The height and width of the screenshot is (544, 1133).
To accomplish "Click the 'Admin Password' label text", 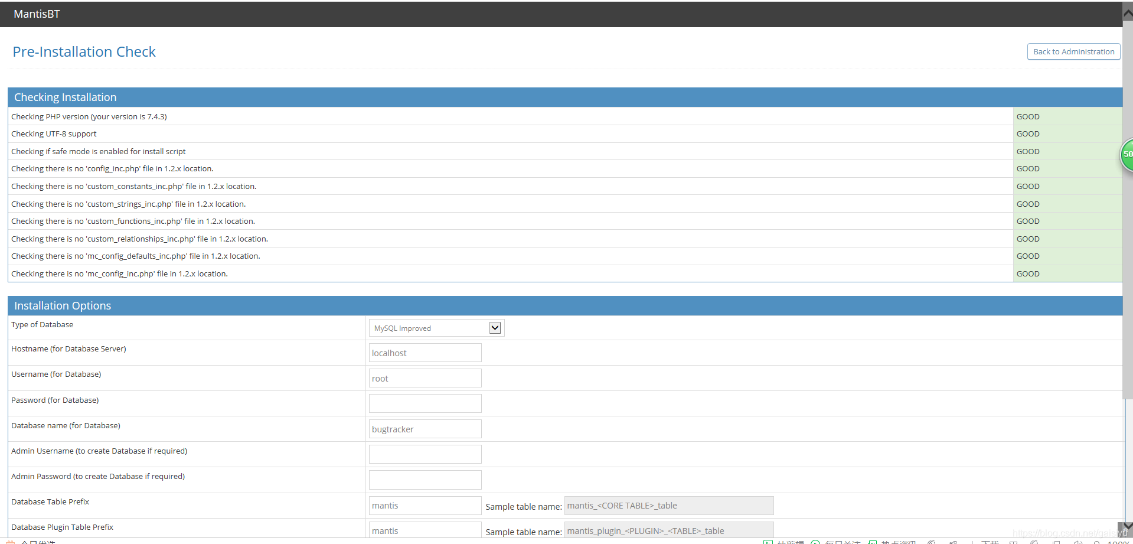I will (x=98, y=477).
